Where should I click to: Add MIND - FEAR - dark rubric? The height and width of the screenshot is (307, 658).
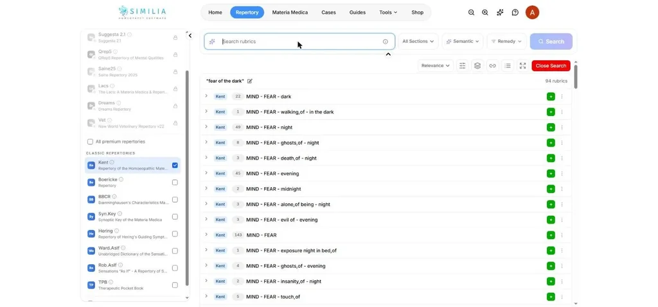(x=551, y=97)
